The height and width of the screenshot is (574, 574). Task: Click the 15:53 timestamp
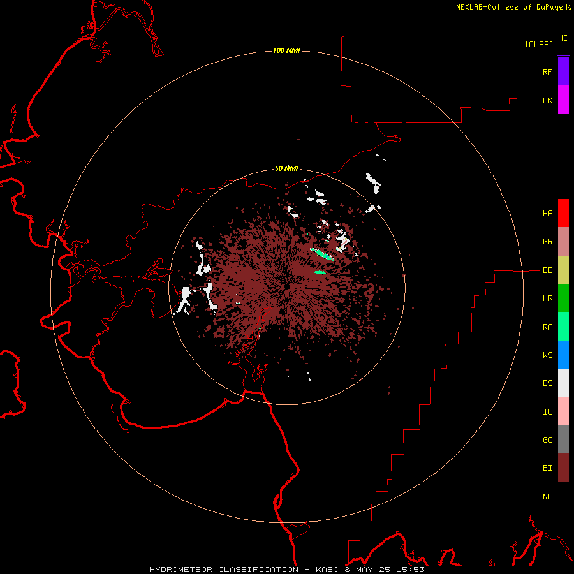[410, 570]
